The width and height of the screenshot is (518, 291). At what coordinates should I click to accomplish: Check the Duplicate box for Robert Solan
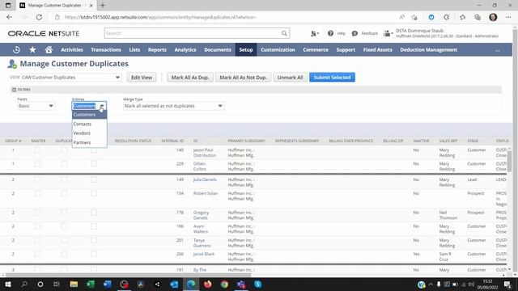(64, 194)
